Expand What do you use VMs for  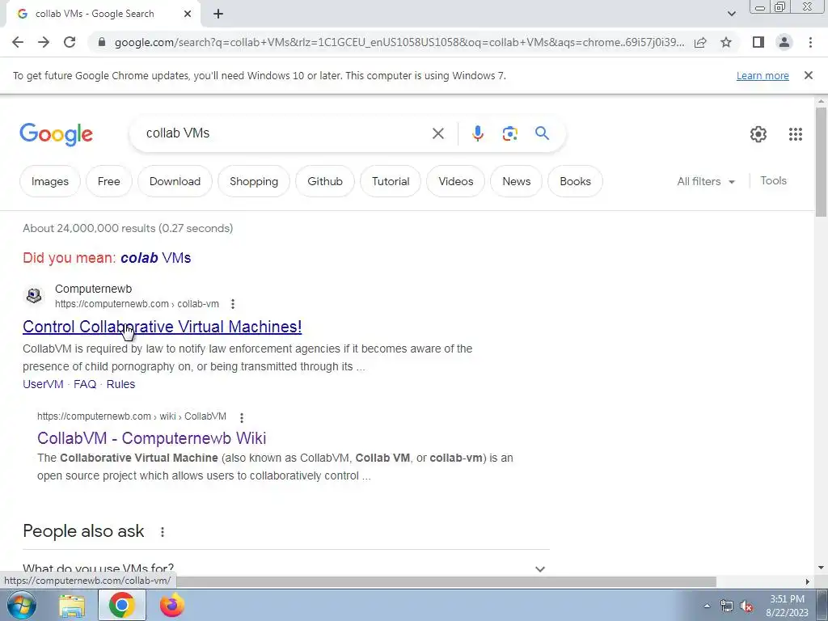click(285, 568)
